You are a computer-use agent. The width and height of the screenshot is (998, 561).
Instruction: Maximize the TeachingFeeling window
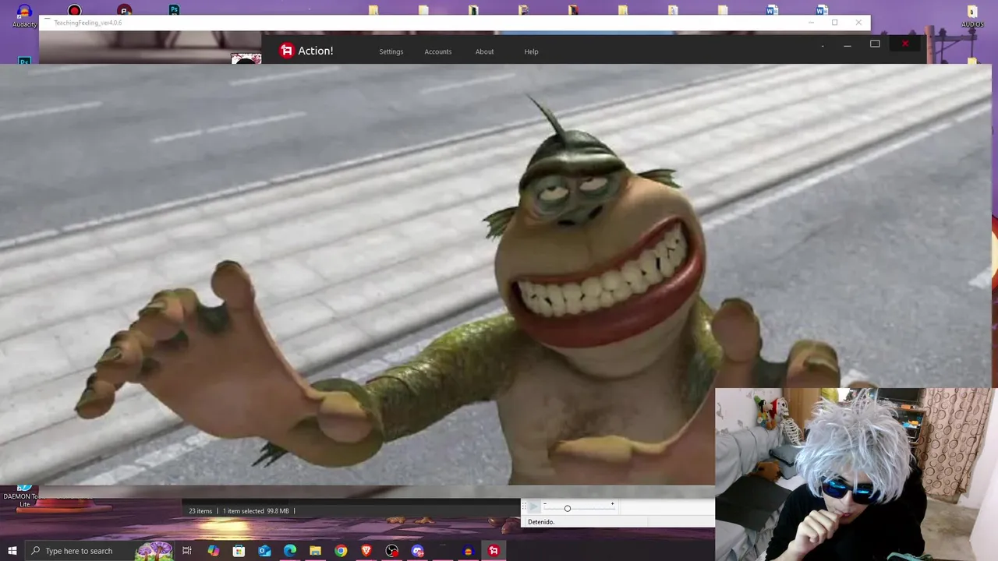pyautogui.click(x=834, y=23)
